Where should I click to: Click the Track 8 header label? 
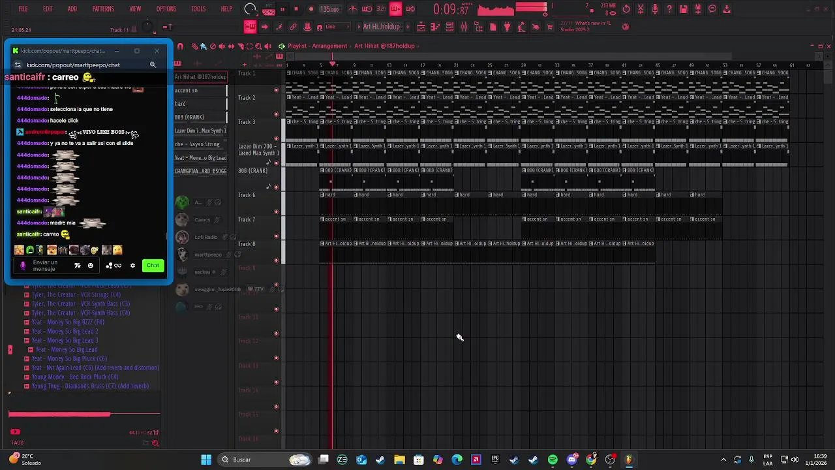pos(247,244)
